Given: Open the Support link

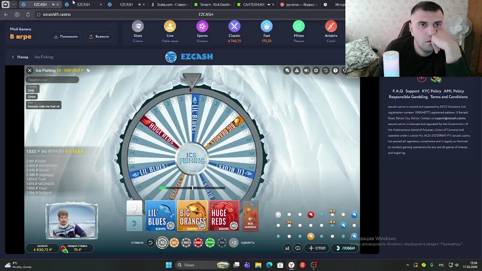Looking at the screenshot, I should pos(412,91).
